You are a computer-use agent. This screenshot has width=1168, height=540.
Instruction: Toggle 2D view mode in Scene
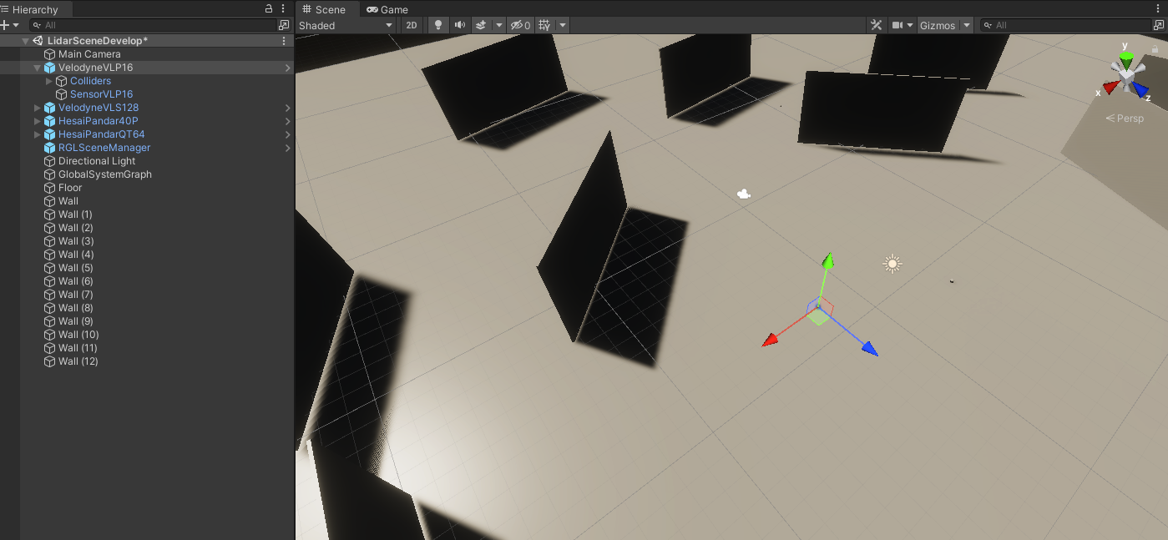412,25
